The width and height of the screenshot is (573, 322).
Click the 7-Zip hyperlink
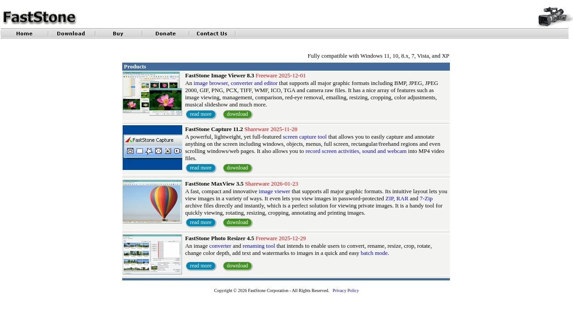click(x=426, y=199)
